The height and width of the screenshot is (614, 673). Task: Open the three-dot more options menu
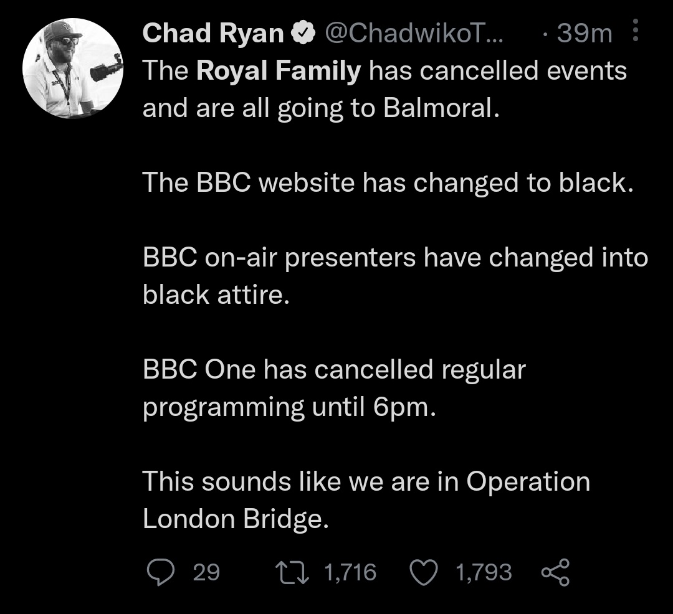636,30
